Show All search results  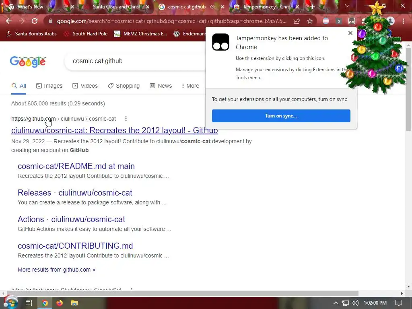[19, 86]
